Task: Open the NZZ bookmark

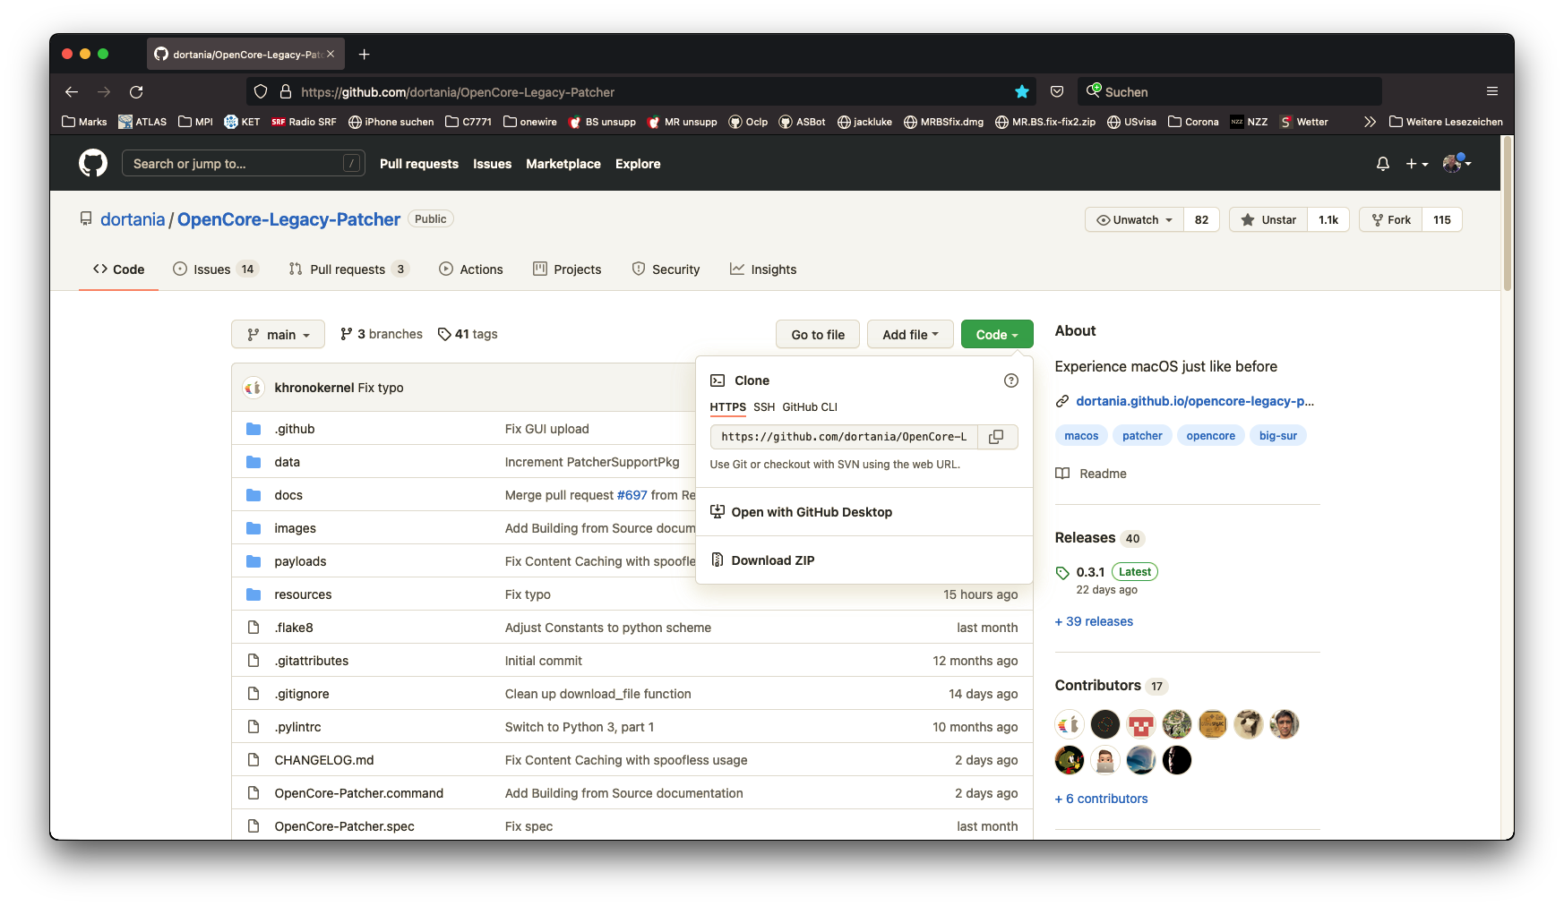Action: tap(1249, 122)
